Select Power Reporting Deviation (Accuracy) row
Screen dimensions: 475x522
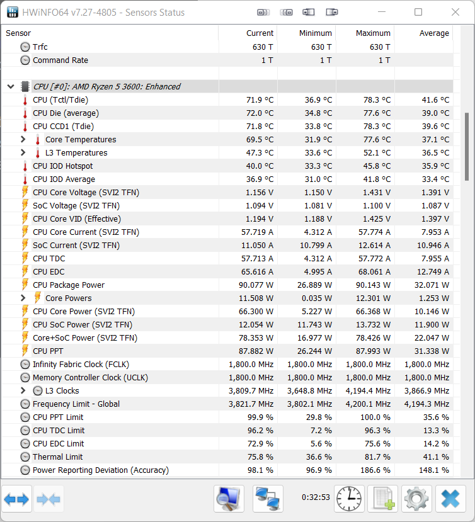(227, 470)
